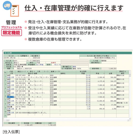The image size is (134, 134).
Task: Click product code TEA-APP-0001
Action: [x=21, y=103]
